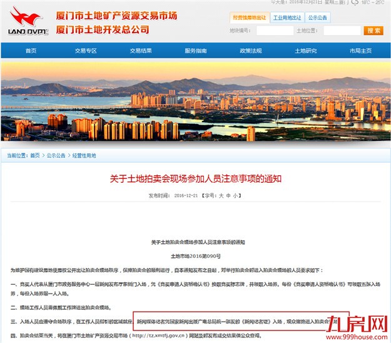Click 首页 in the breadcrumb trail
The image size is (391, 343).
point(35,156)
